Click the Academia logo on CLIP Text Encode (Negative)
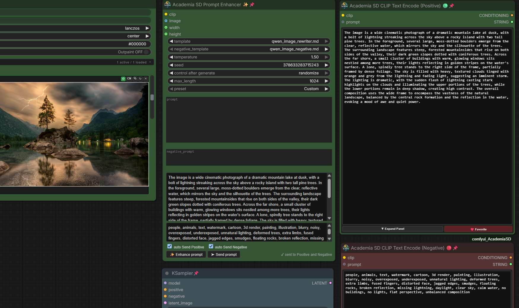Screen dimensions: 519x308 pos(346,248)
